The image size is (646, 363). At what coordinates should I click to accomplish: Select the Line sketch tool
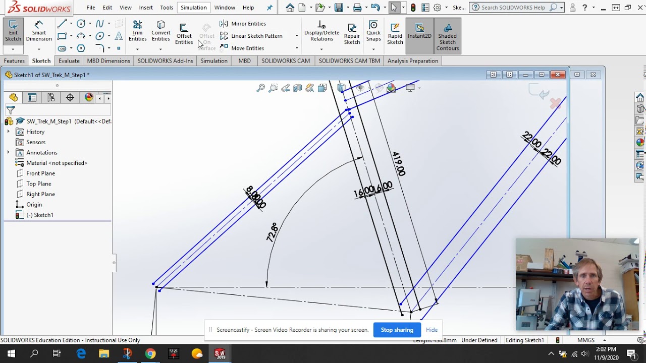62,24
